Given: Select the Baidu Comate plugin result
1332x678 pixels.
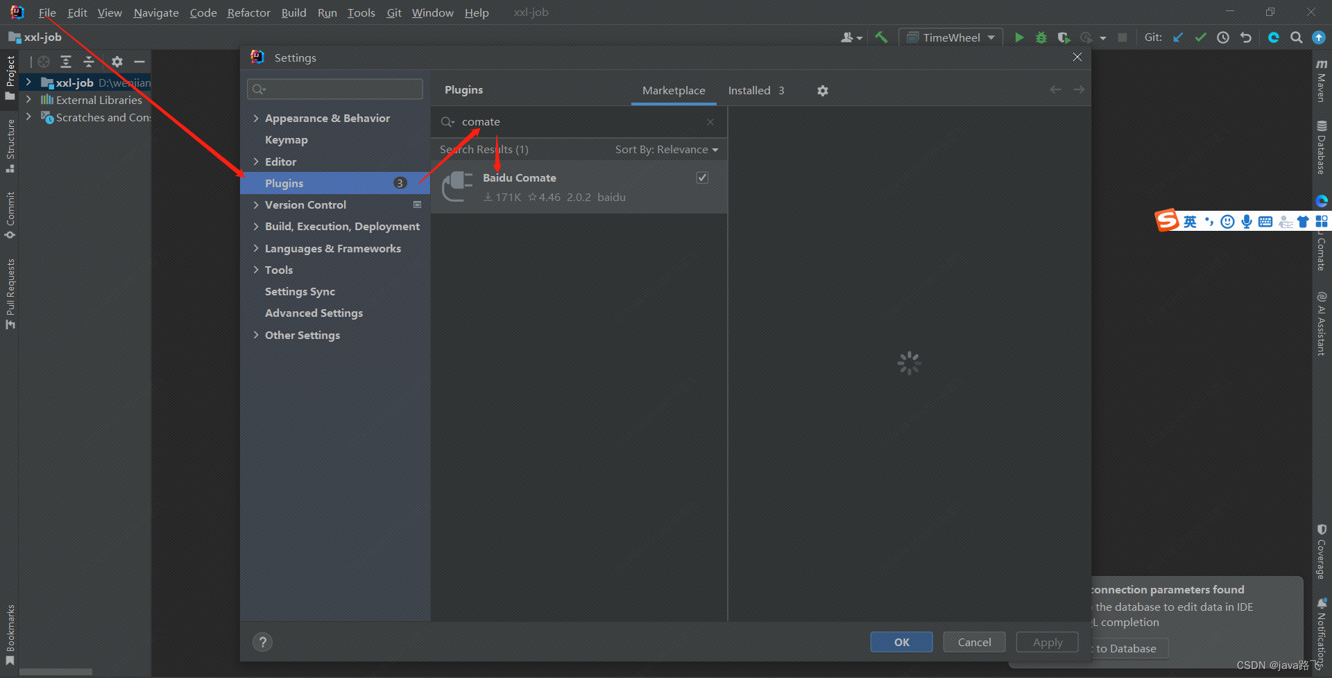Looking at the screenshot, I should tap(579, 187).
